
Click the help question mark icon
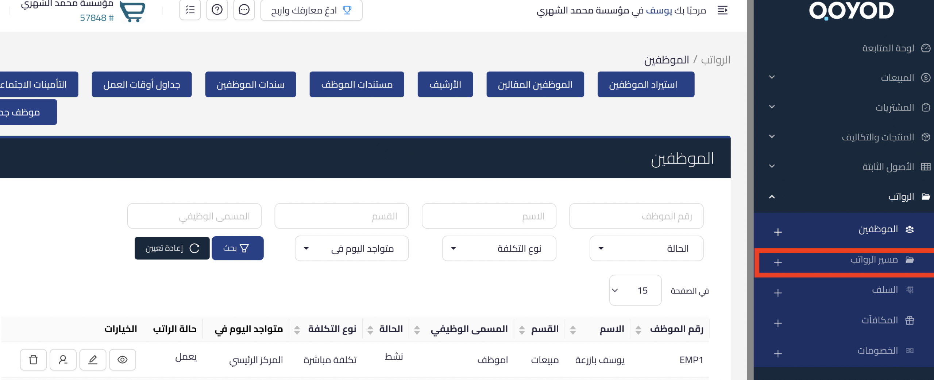[x=217, y=10]
